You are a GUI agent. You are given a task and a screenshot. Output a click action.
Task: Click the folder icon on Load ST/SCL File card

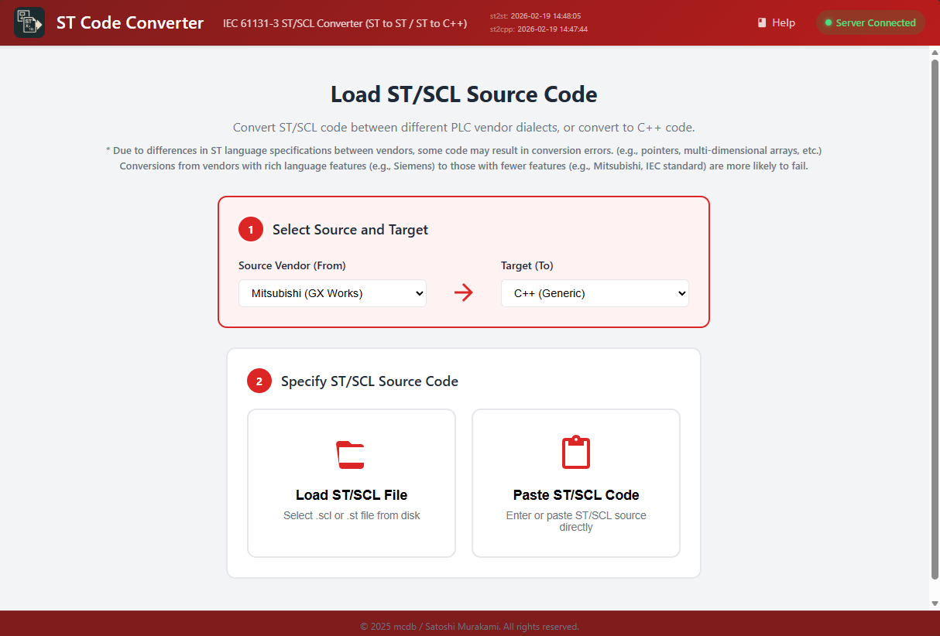click(351, 454)
